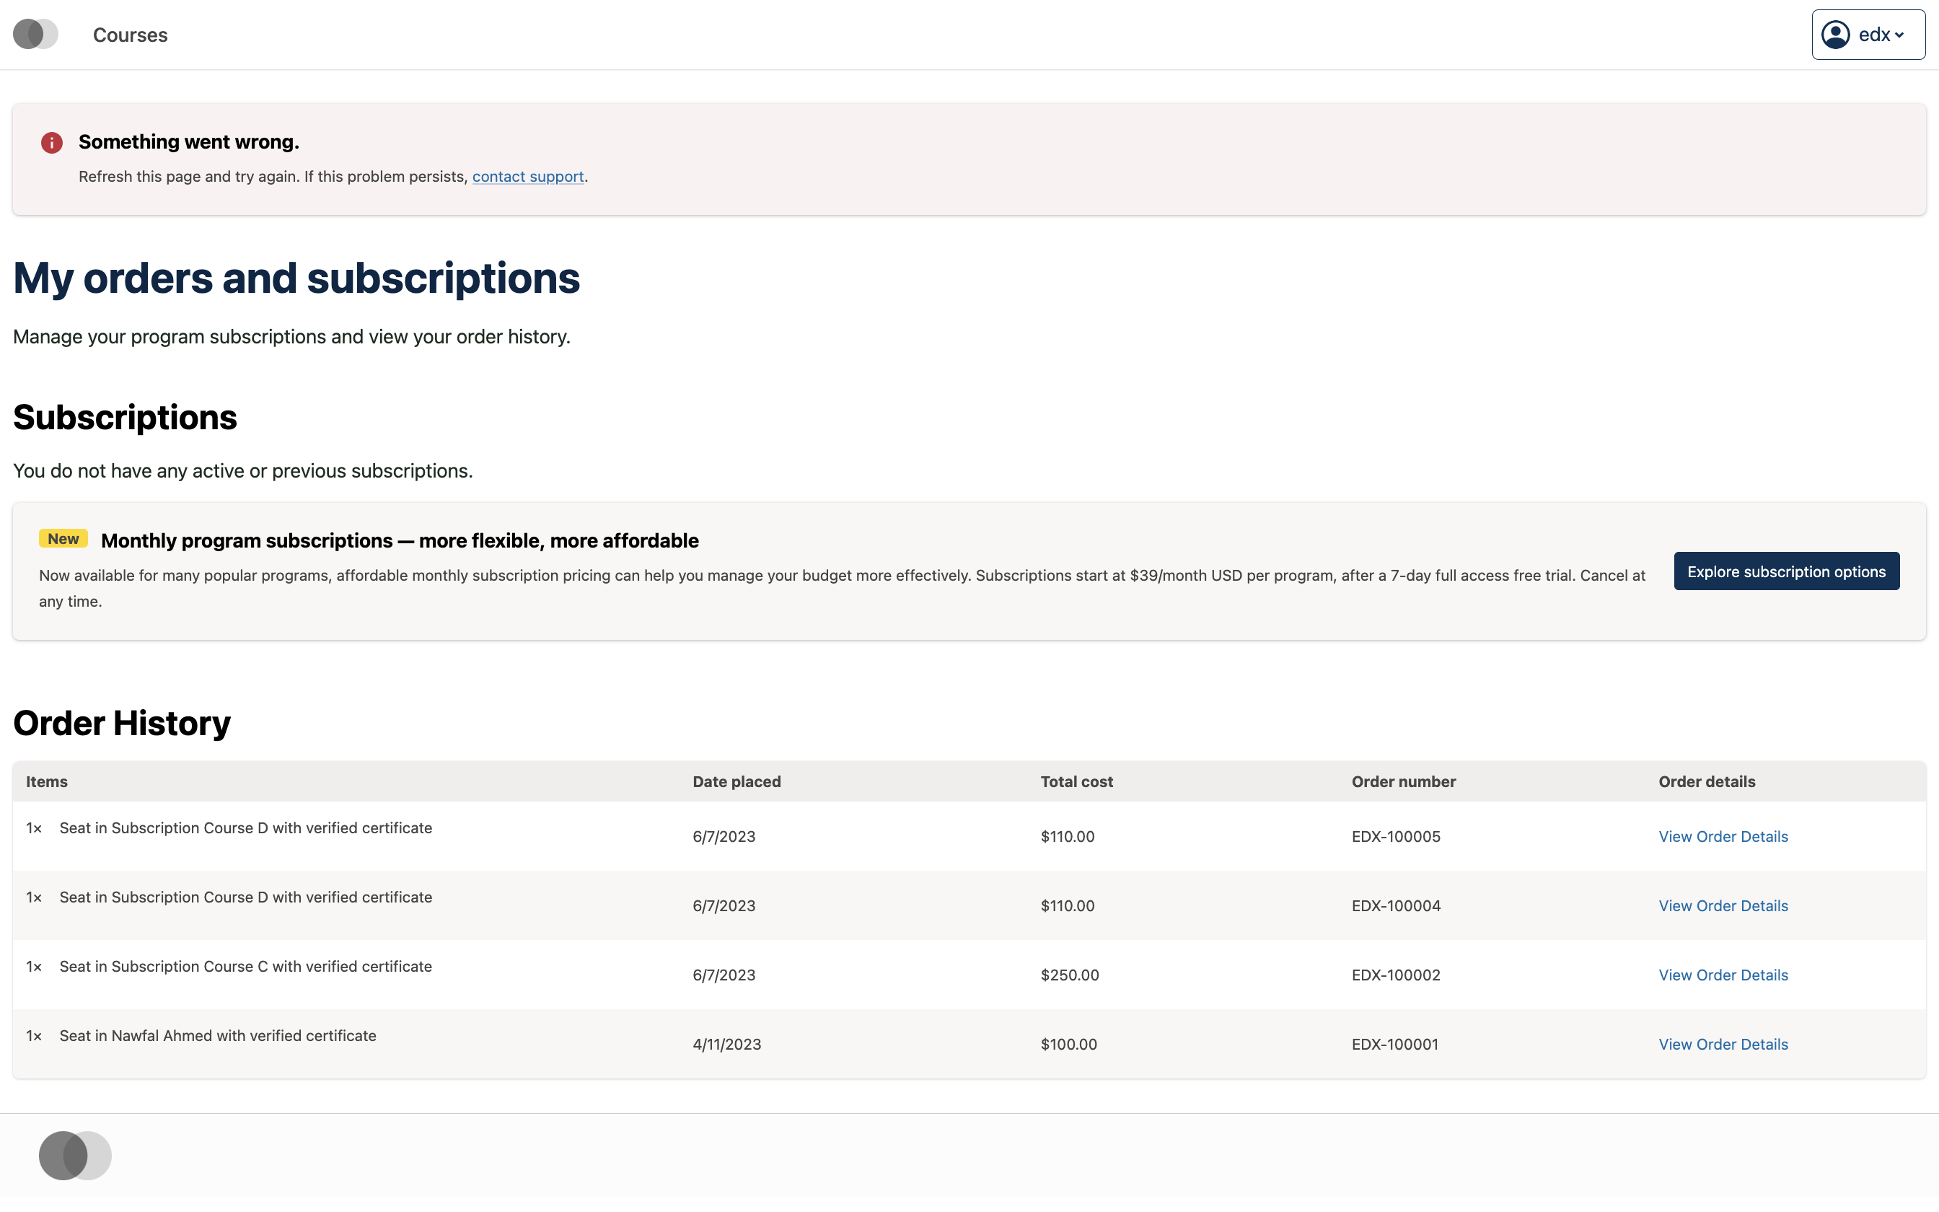Click My orders and subscriptions title
The height and width of the screenshot is (1212, 1939).
pyautogui.click(x=296, y=279)
